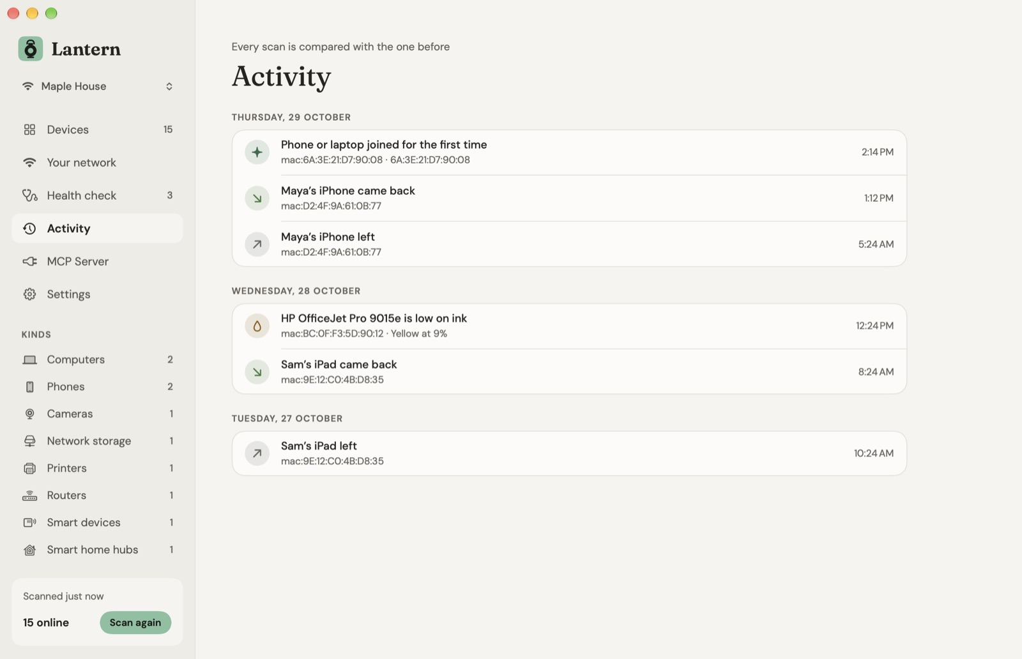
Task: Click sparkle icon on first-time joined event
Action: pos(257,152)
